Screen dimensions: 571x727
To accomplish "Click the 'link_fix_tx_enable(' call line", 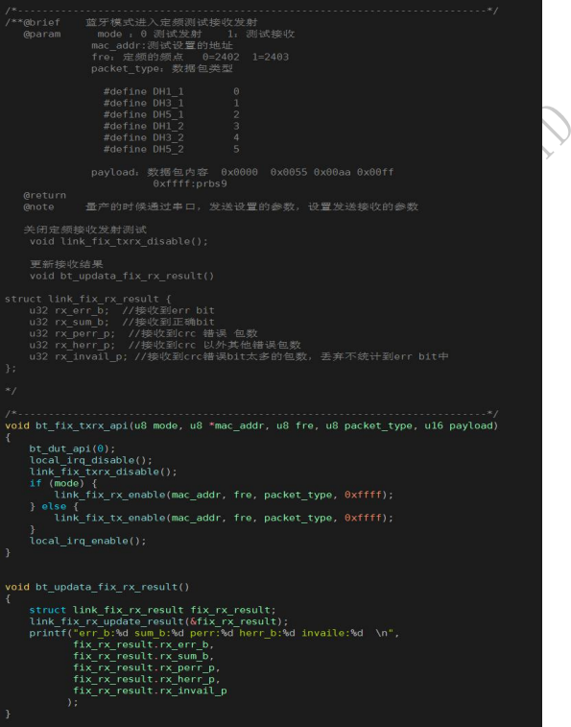I will point(224,518).
